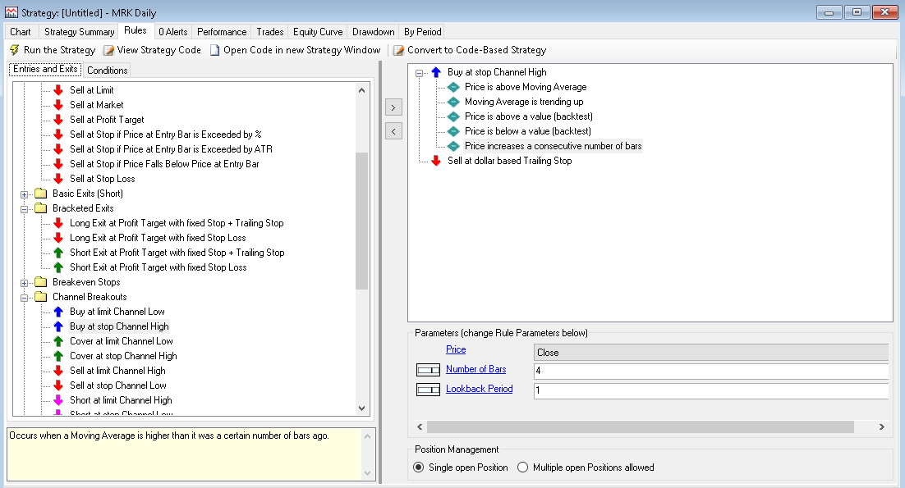Click the Run the Strategy lightning icon

[14, 50]
